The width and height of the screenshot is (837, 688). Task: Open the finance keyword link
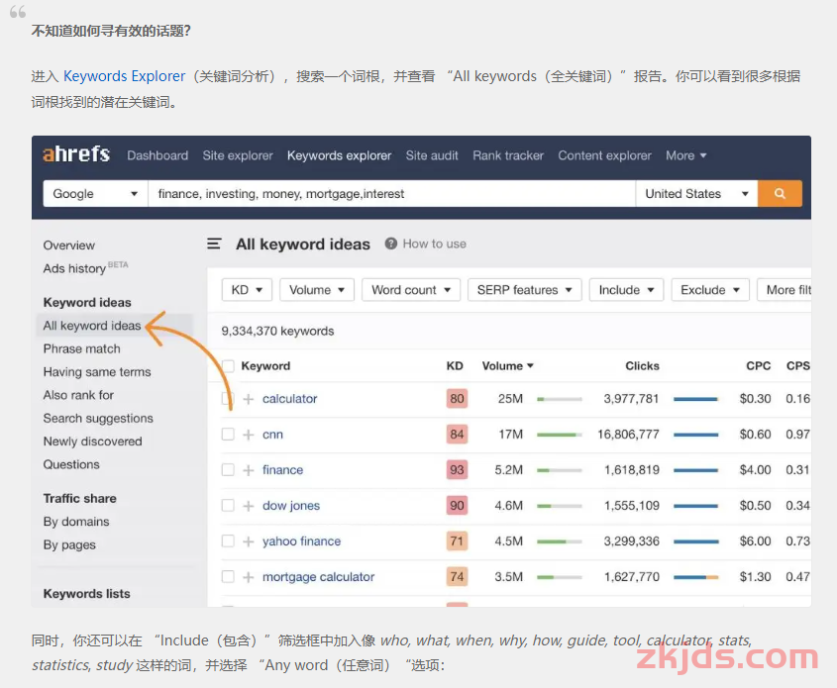coord(283,470)
